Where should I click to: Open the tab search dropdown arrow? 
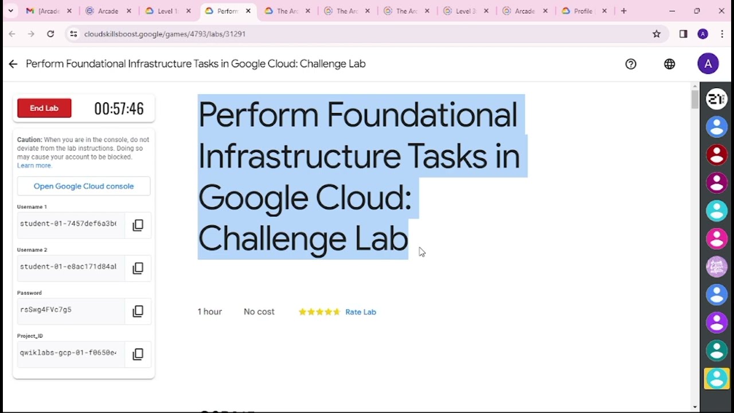point(10,11)
